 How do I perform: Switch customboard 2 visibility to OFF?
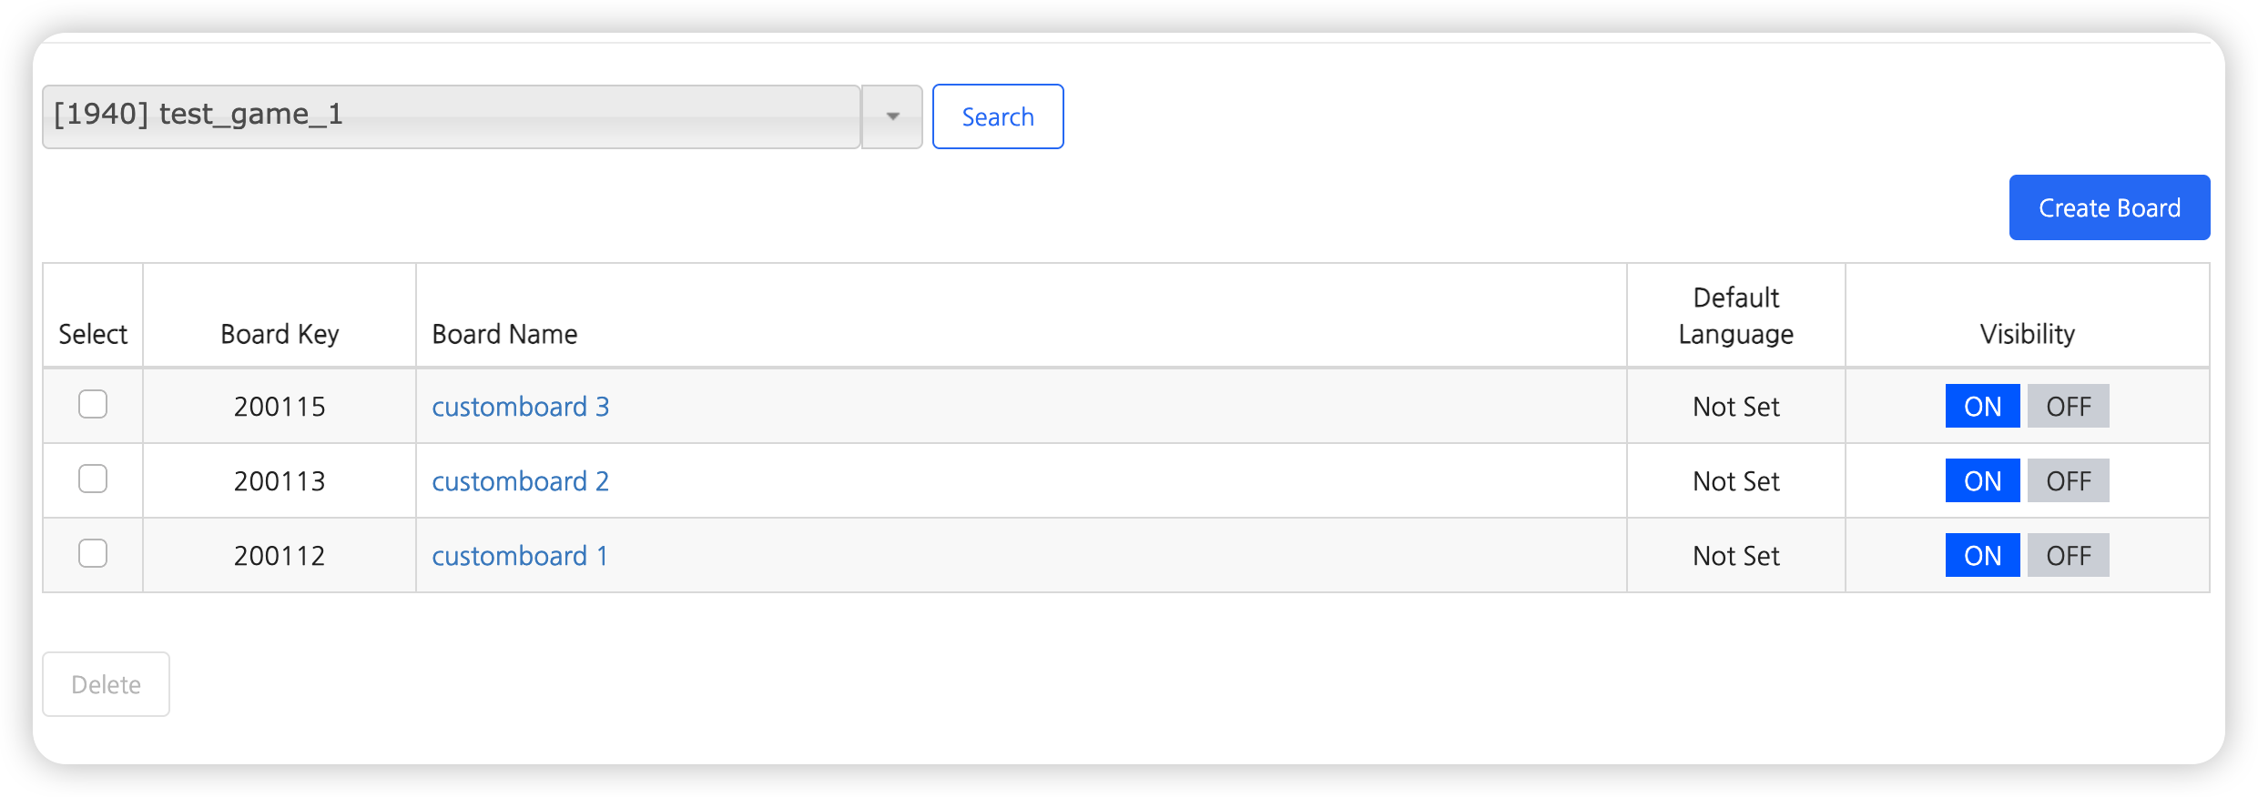click(x=2068, y=480)
